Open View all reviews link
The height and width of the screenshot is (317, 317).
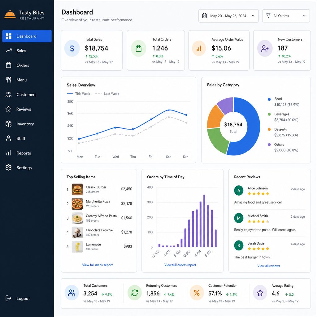tap(269, 266)
